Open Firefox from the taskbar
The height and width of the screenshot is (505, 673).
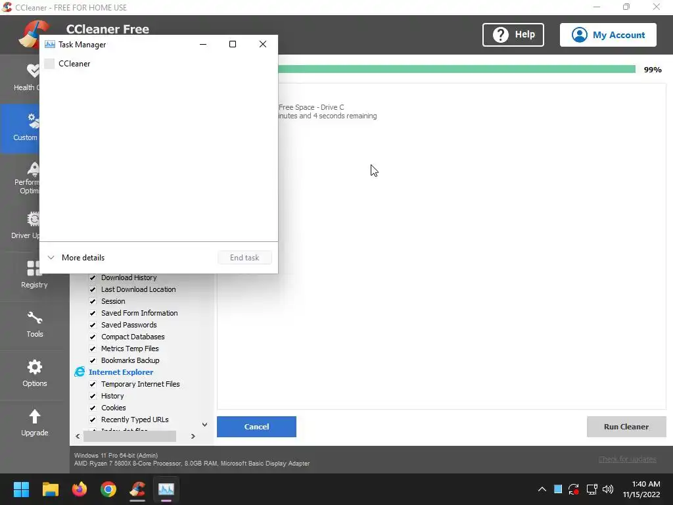pos(80,489)
